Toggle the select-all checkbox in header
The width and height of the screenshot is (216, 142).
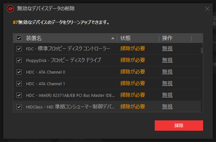(x=19, y=38)
